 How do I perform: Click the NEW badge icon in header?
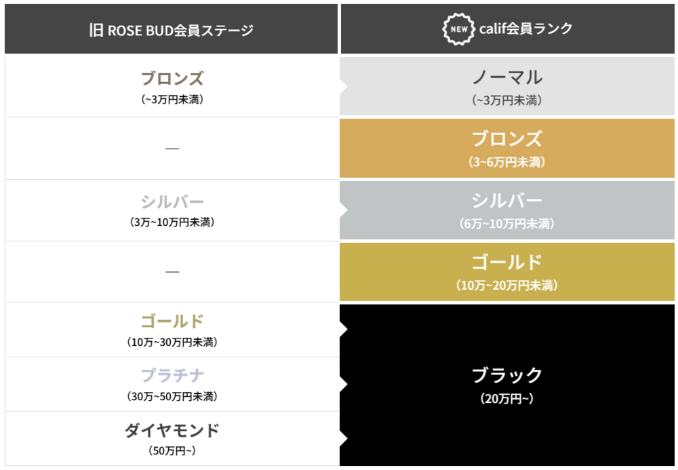click(x=458, y=28)
